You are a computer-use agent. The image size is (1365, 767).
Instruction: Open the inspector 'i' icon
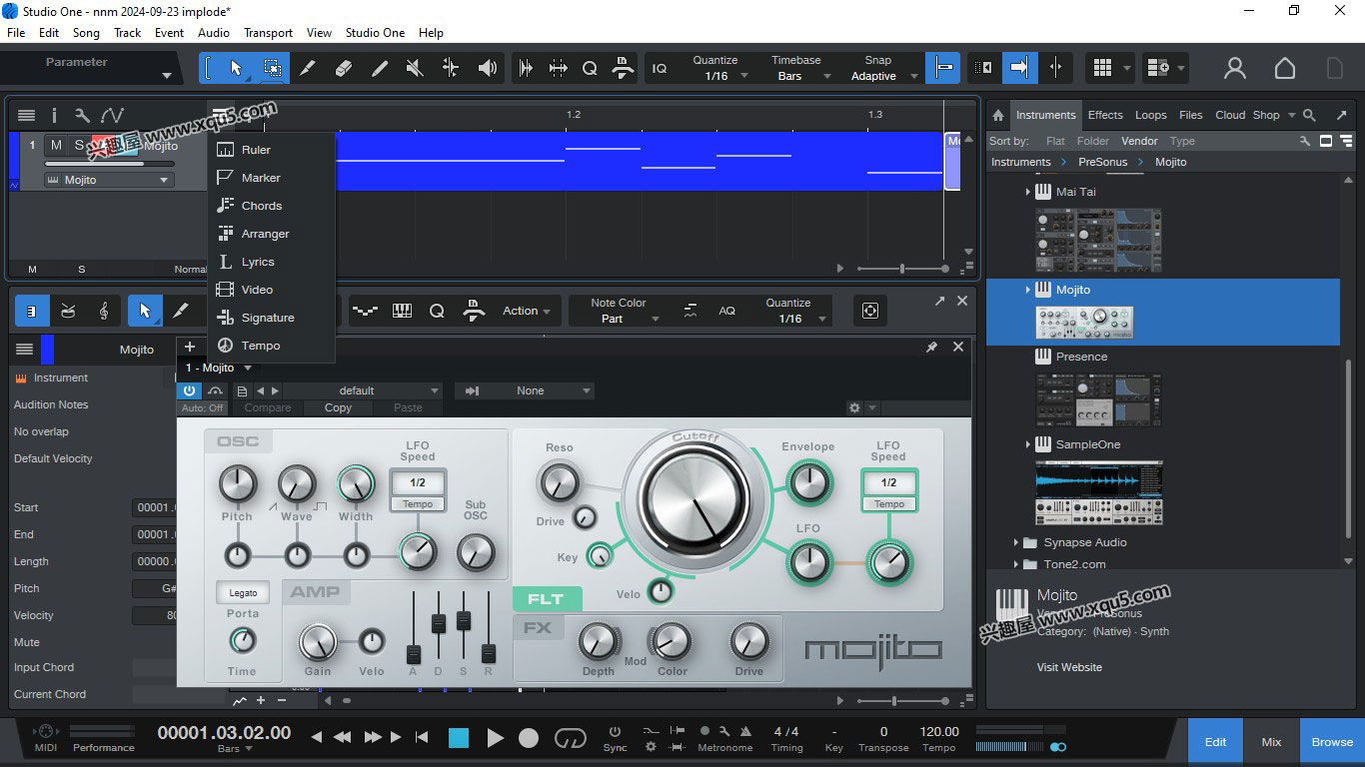(x=55, y=116)
